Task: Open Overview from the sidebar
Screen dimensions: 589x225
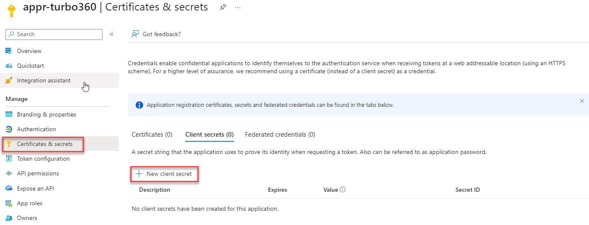Action: tap(29, 51)
